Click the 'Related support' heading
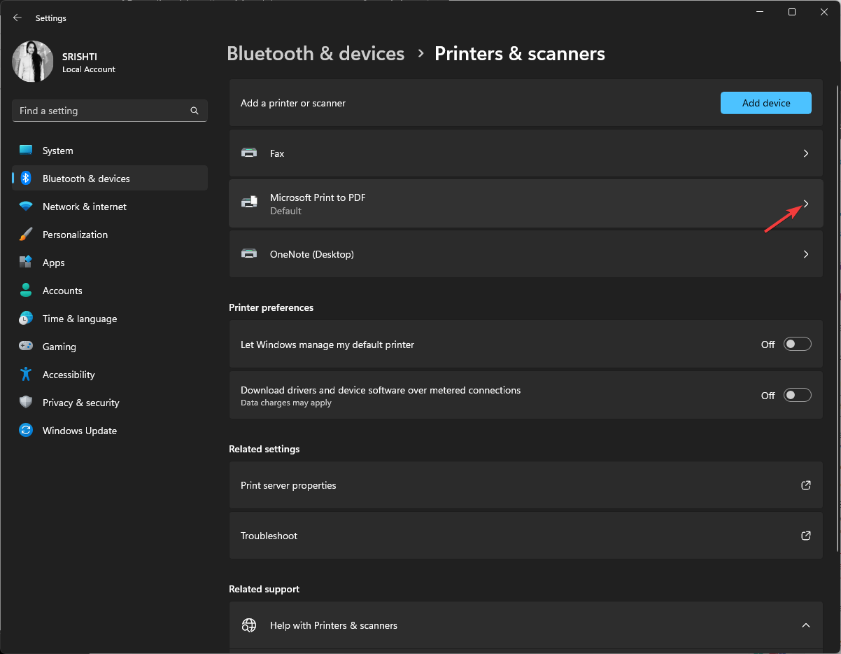Viewport: 841px width, 654px height. pos(264,589)
